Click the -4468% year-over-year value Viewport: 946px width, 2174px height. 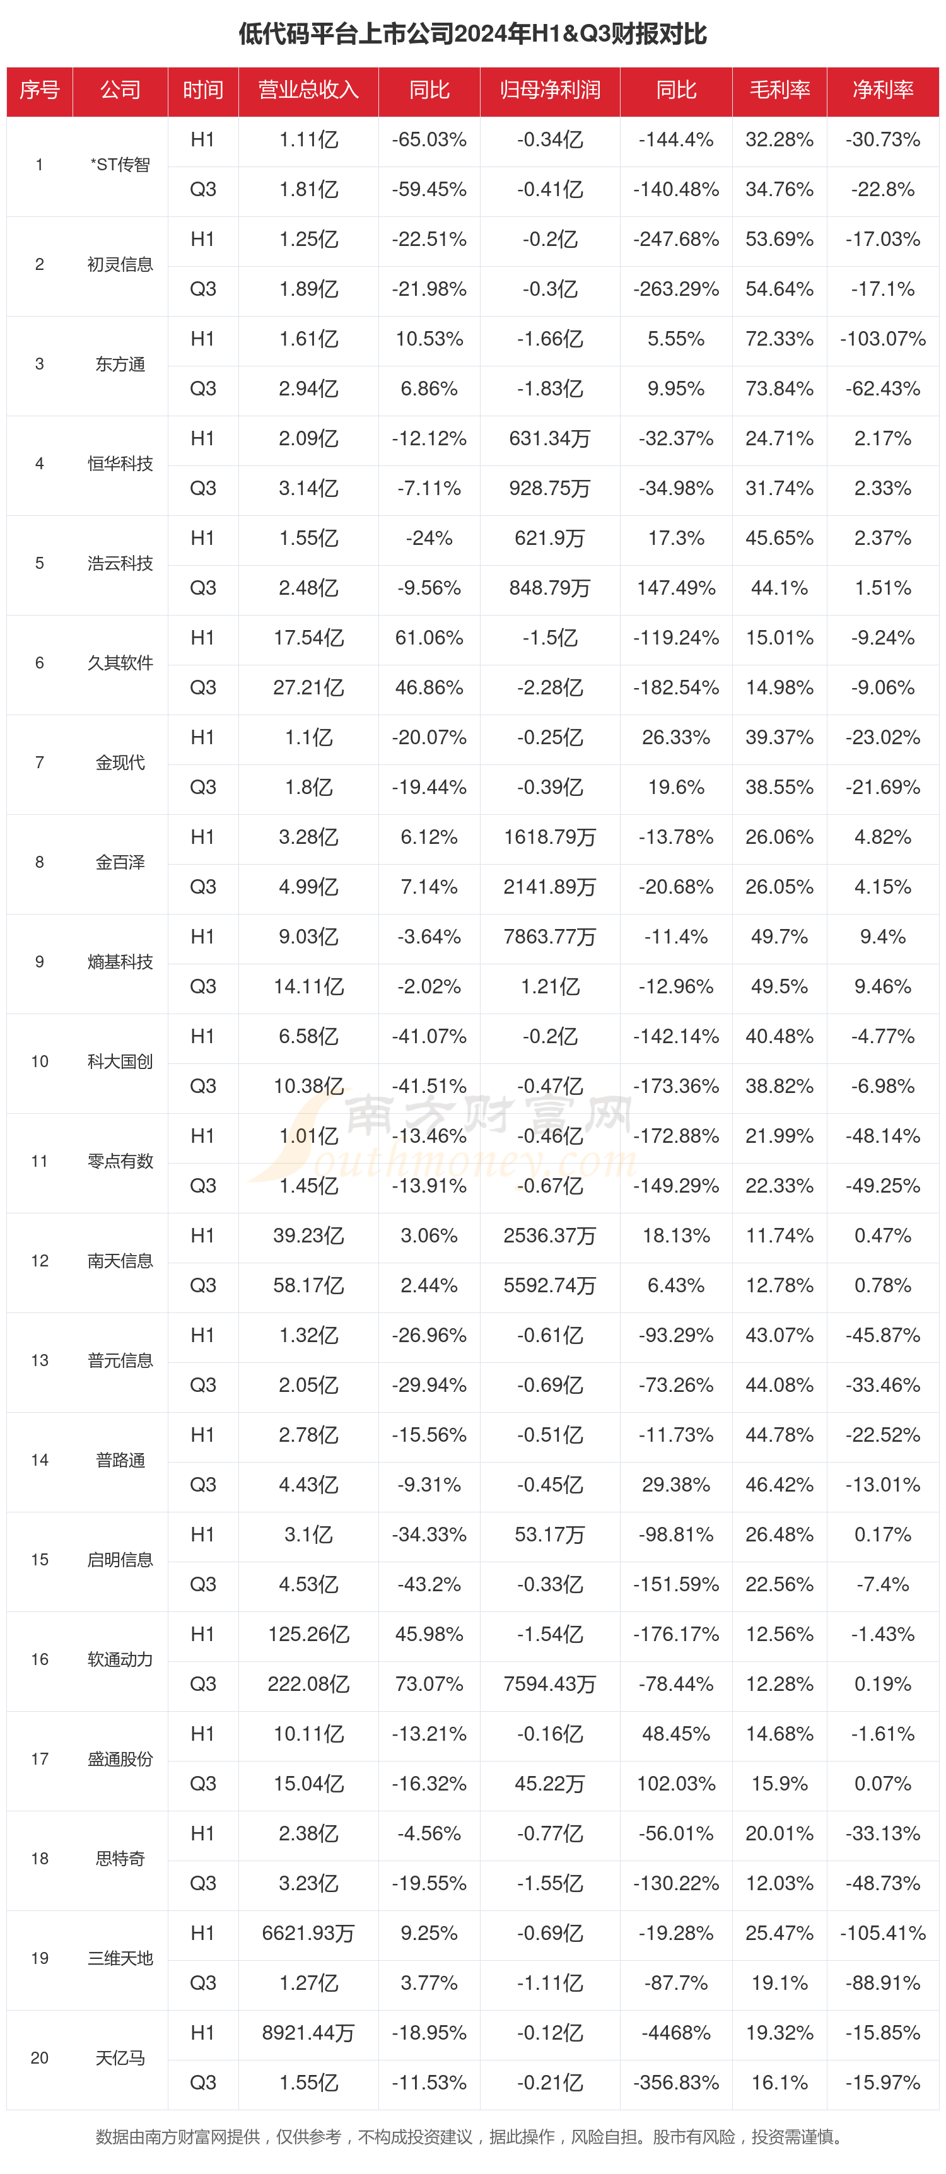coord(676,2032)
